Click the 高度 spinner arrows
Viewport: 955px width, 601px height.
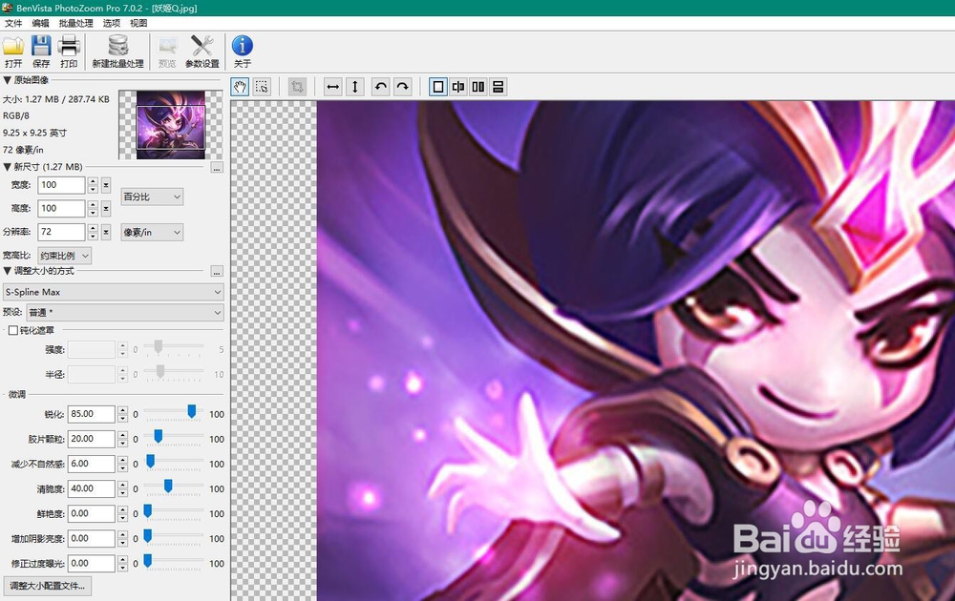click(93, 209)
